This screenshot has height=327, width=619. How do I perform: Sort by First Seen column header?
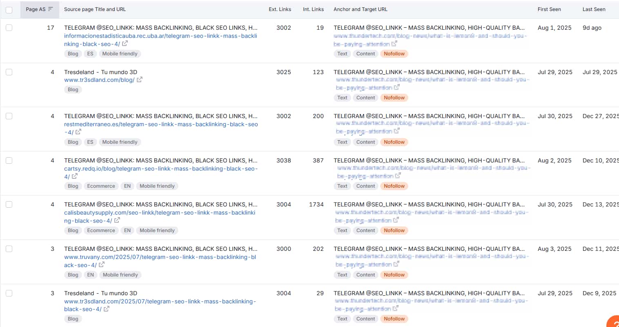coord(549,9)
